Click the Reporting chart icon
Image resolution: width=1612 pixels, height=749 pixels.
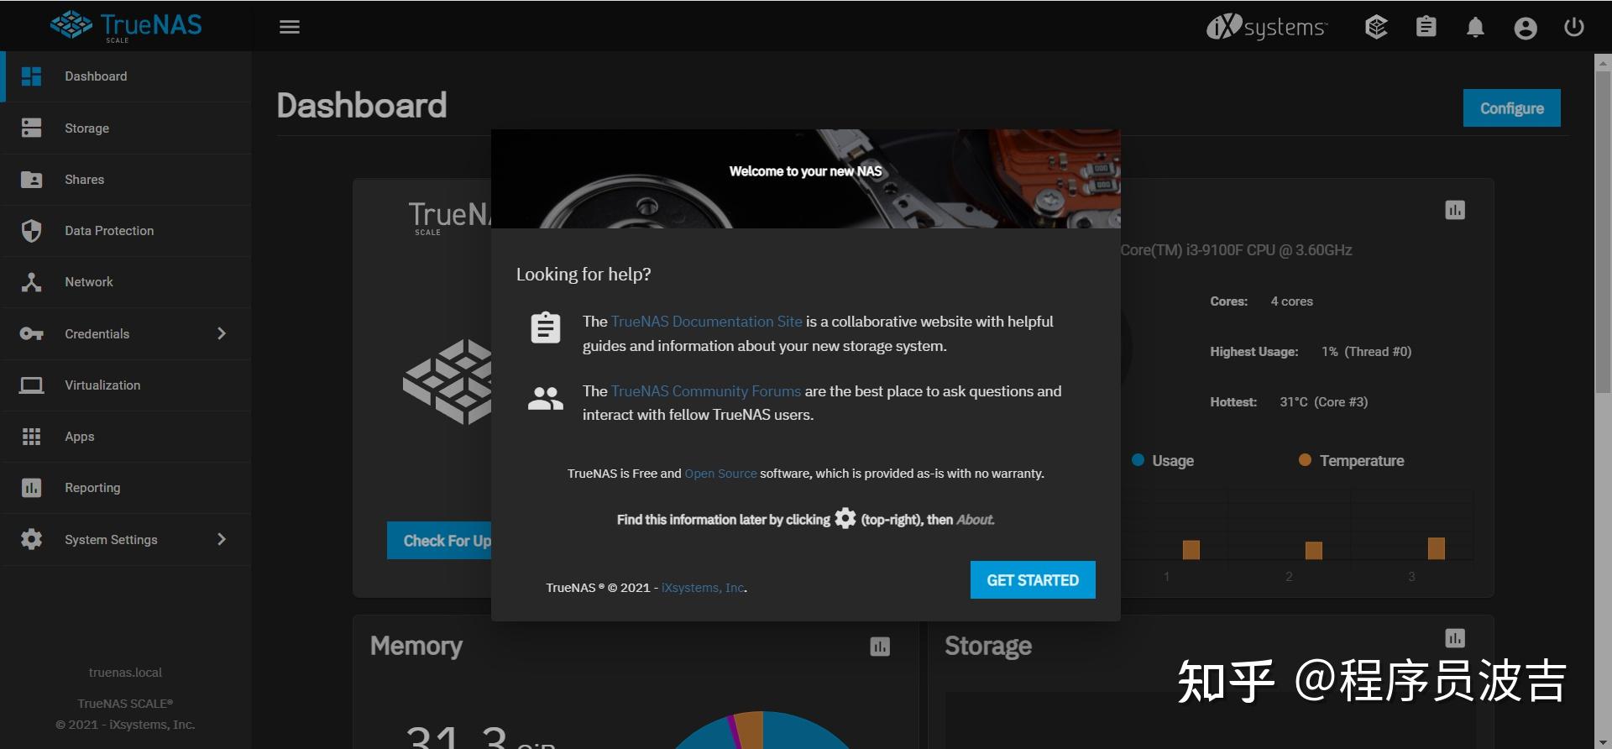click(x=31, y=488)
